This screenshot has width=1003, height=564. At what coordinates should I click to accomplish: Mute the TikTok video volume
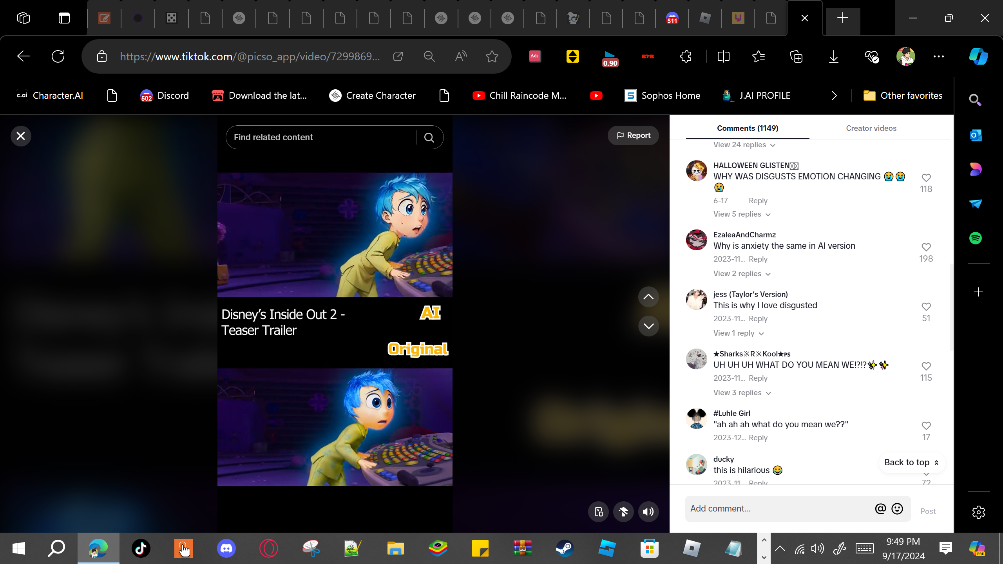pyautogui.click(x=648, y=512)
